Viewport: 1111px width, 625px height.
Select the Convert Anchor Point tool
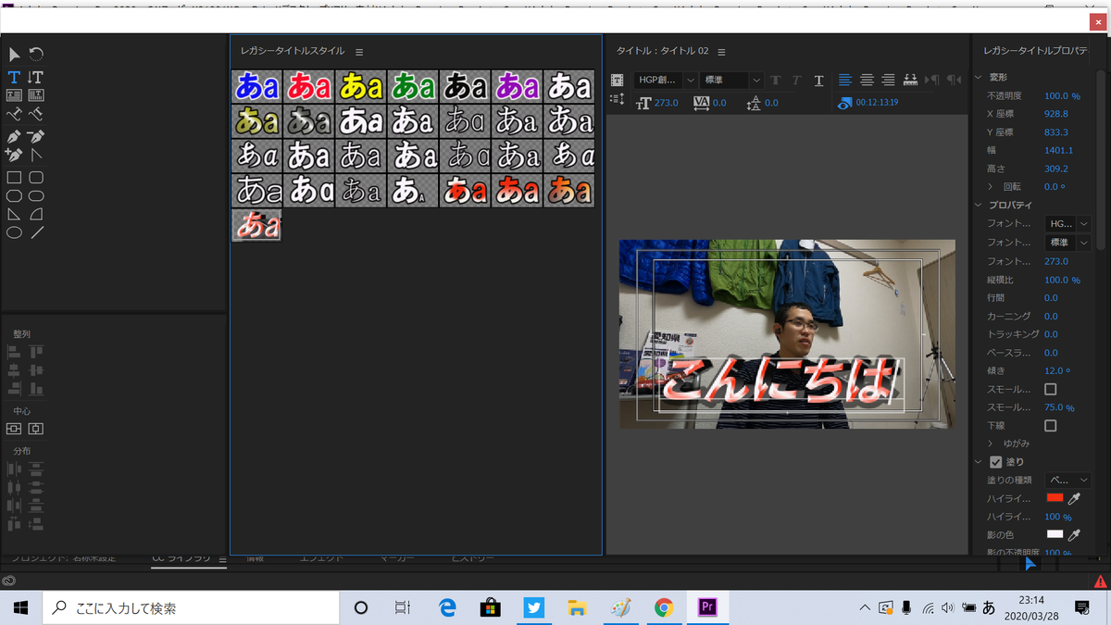point(36,155)
